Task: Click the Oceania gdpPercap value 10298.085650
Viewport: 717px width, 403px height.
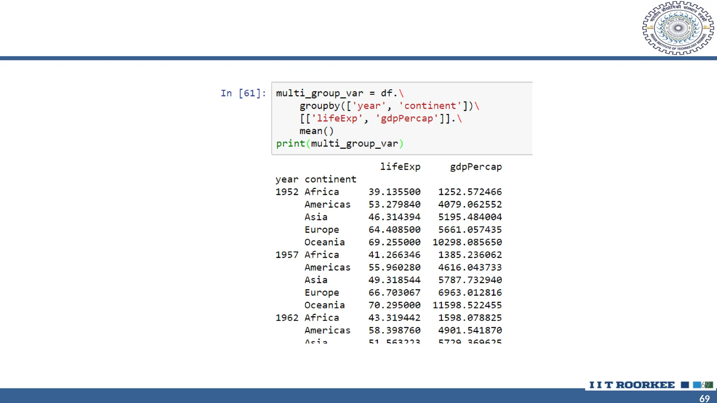Action: click(467, 242)
